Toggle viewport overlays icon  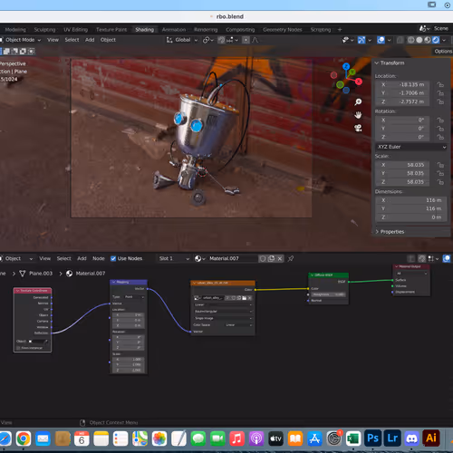click(381, 40)
